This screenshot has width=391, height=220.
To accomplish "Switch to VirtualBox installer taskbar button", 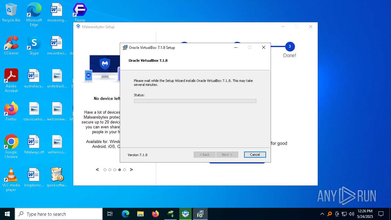I will tap(200, 214).
